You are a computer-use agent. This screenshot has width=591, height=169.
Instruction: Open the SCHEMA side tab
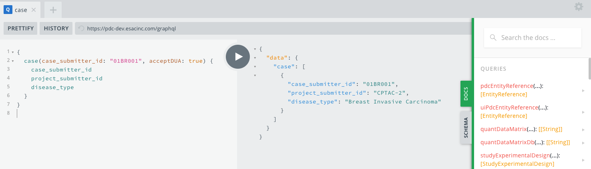(x=466, y=127)
